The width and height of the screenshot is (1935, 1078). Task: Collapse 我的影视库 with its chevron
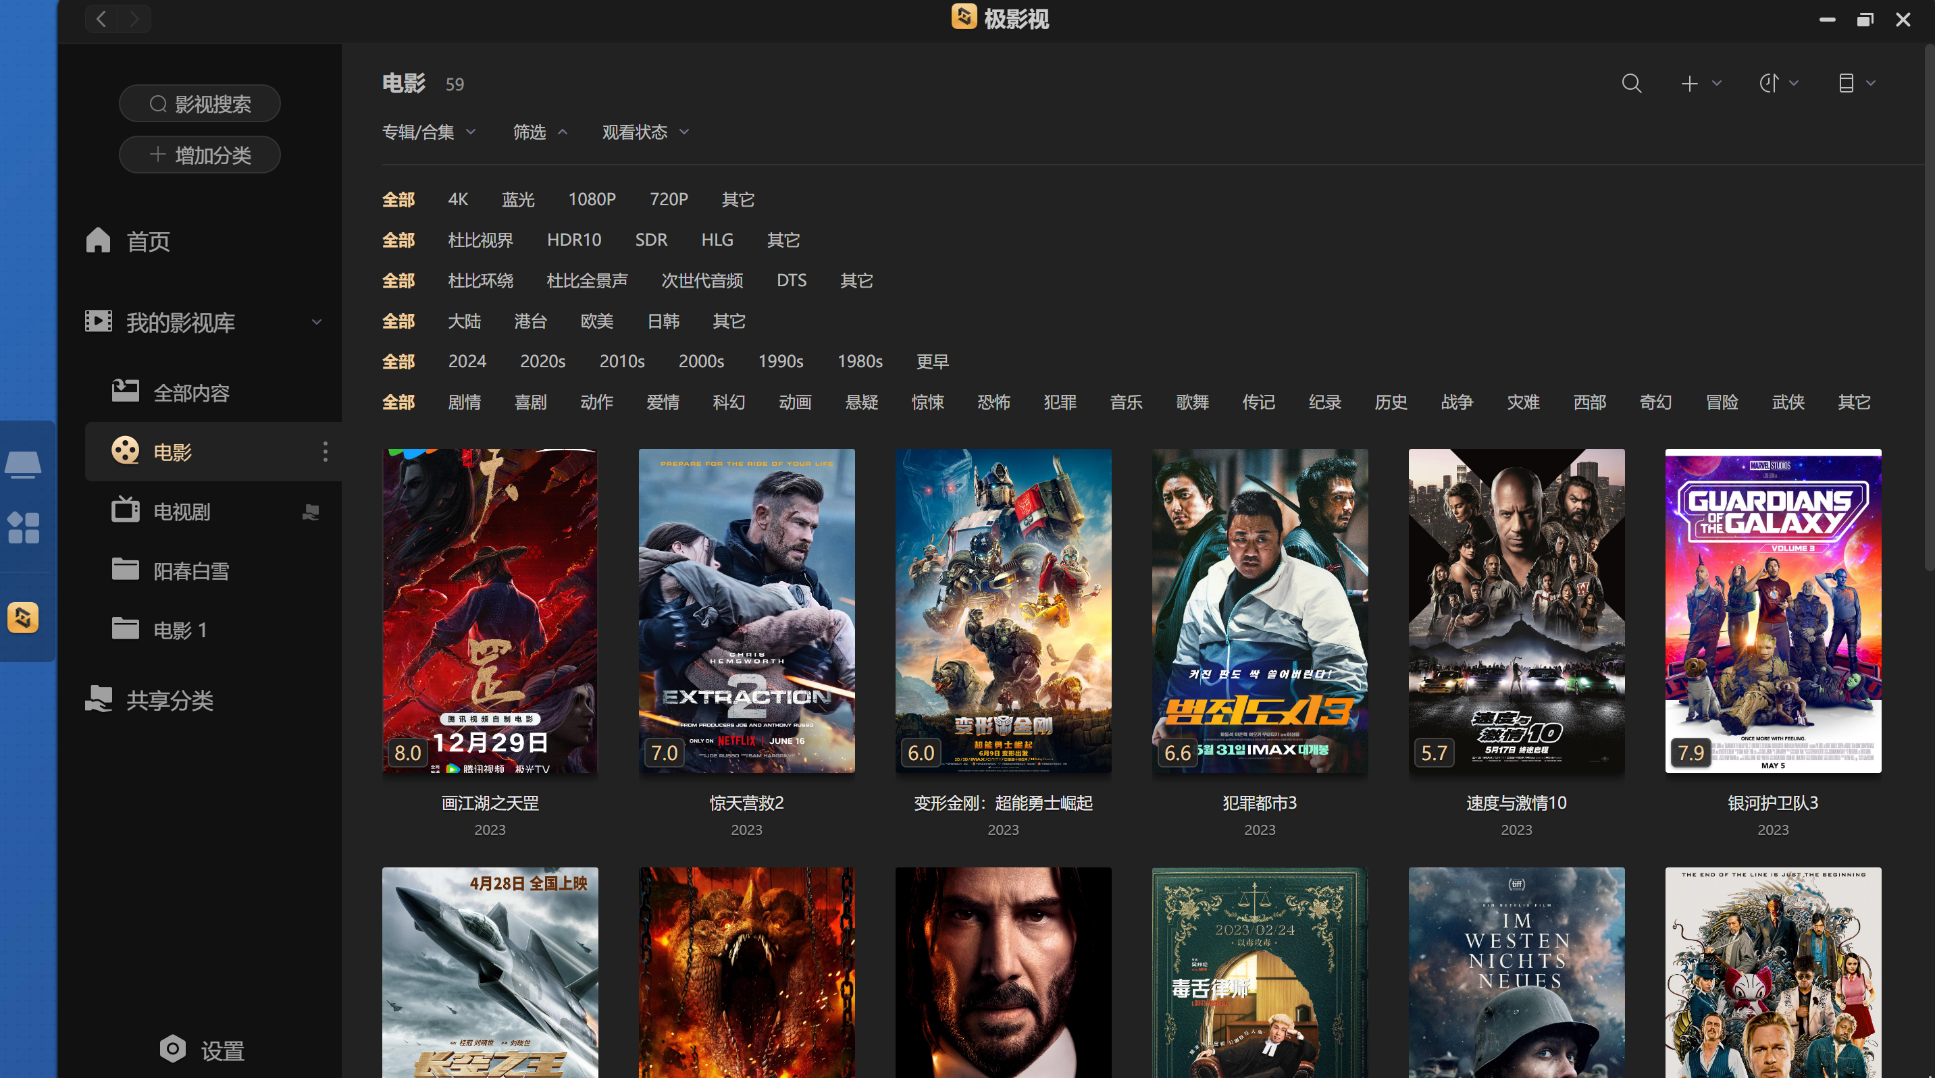[316, 322]
